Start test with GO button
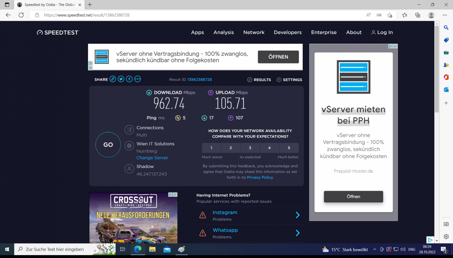The width and height of the screenshot is (453, 258). pos(108,145)
